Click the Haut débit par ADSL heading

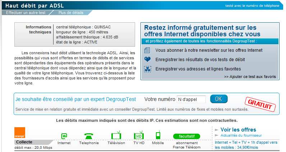pyautogui.click(x=34, y=6)
